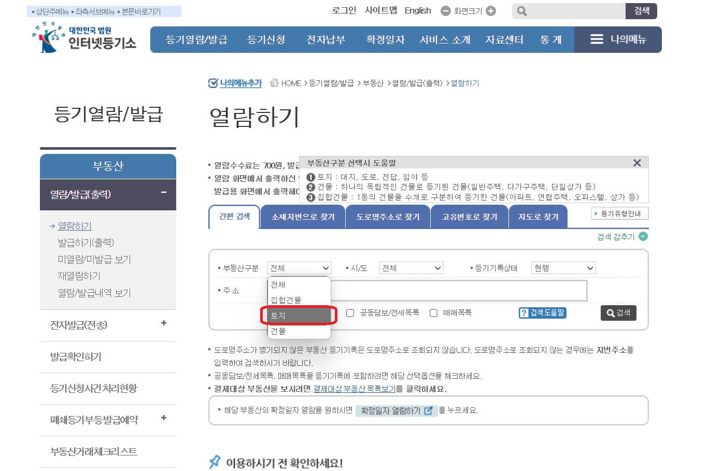This screenshot has width=708, height=471.
Task: Open the 등기신청 menu in top navigation
Action: [x=266, y=39]
